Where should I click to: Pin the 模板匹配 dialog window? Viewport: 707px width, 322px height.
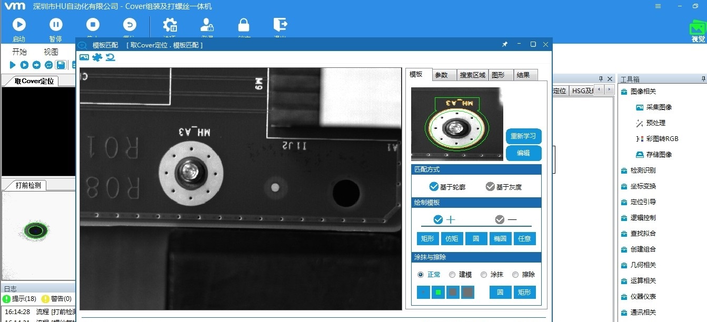pyautogui.click(x=504, y=45)
